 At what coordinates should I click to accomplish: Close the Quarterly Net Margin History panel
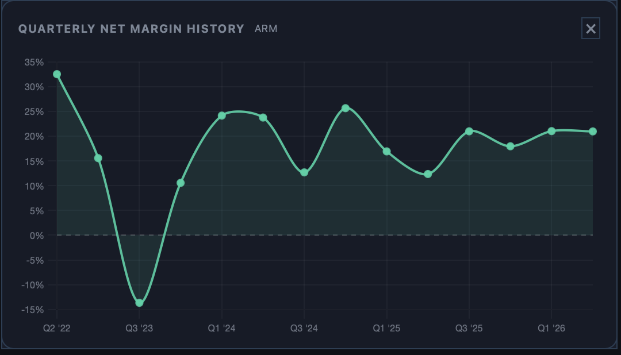click(x=591, y=29)
